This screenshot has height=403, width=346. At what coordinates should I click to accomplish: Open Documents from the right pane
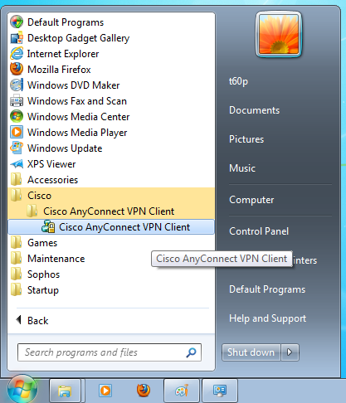click(255, 110)
